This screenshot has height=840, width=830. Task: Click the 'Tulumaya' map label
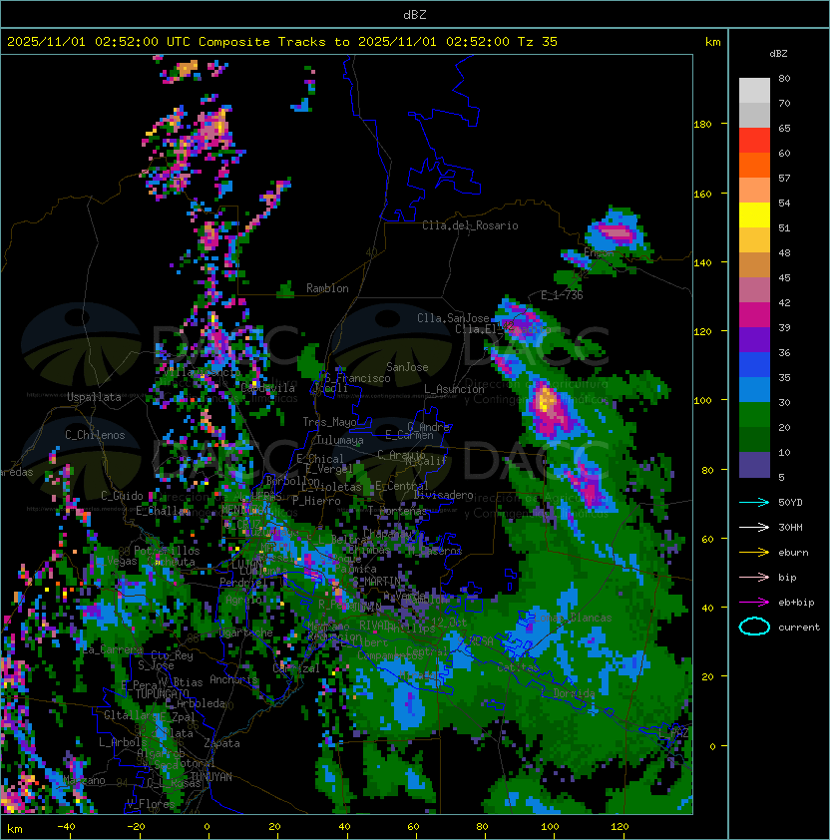(340, 440)
